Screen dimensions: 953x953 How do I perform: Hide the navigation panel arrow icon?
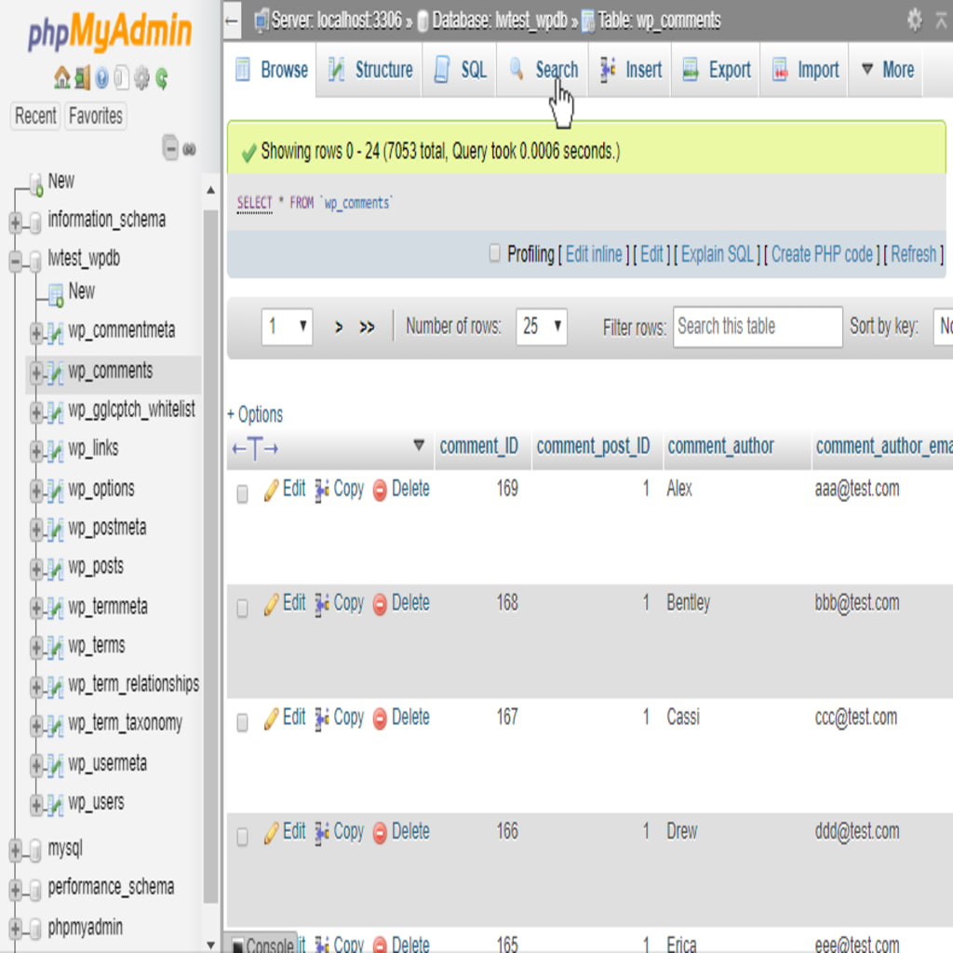tap(231, 20)
